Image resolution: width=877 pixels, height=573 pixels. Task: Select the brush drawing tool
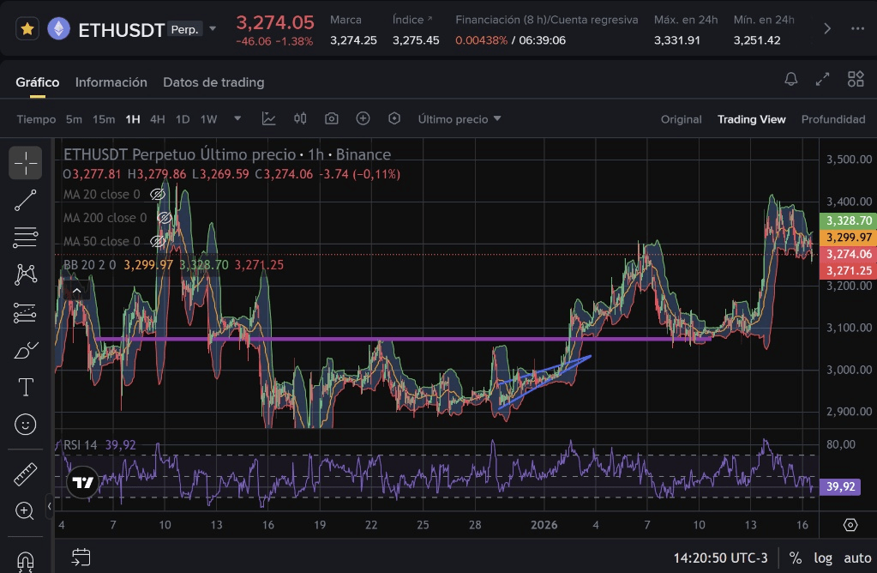point(26,350)
